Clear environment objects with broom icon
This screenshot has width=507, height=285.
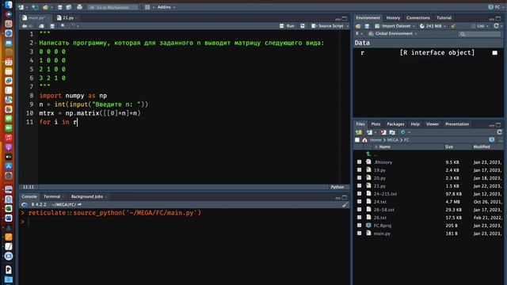[453, 26]
